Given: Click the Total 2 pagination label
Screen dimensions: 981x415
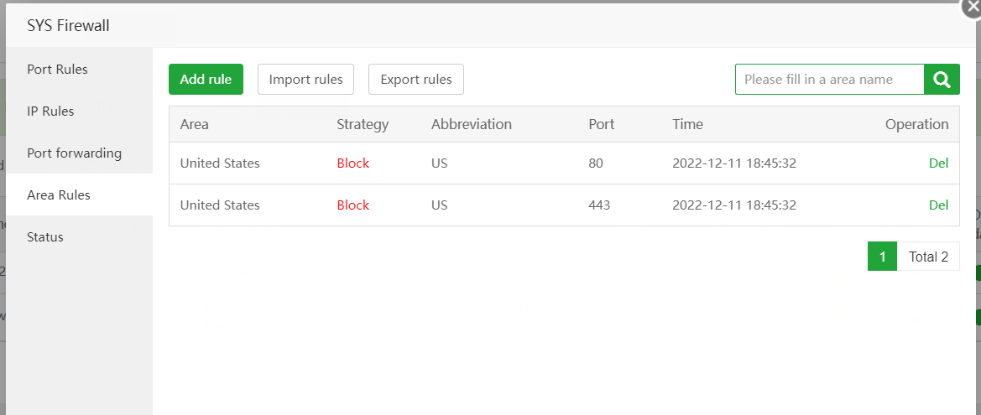Looking at the screenshot, I should (x=928, y=257).
